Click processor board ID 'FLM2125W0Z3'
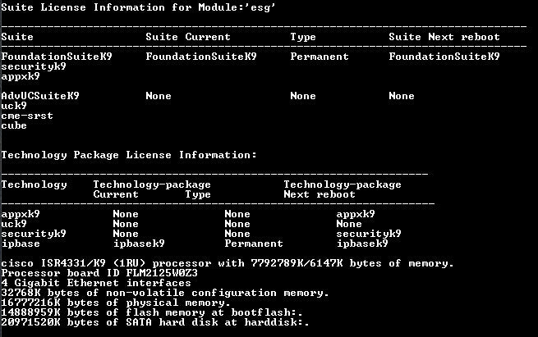The width and height of the screenshot is (538, 337). 162,273
